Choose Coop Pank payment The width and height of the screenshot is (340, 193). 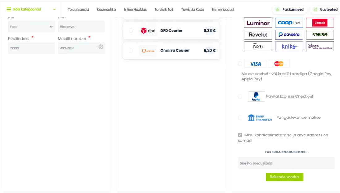pyautogui.click(x=289, y=23)
